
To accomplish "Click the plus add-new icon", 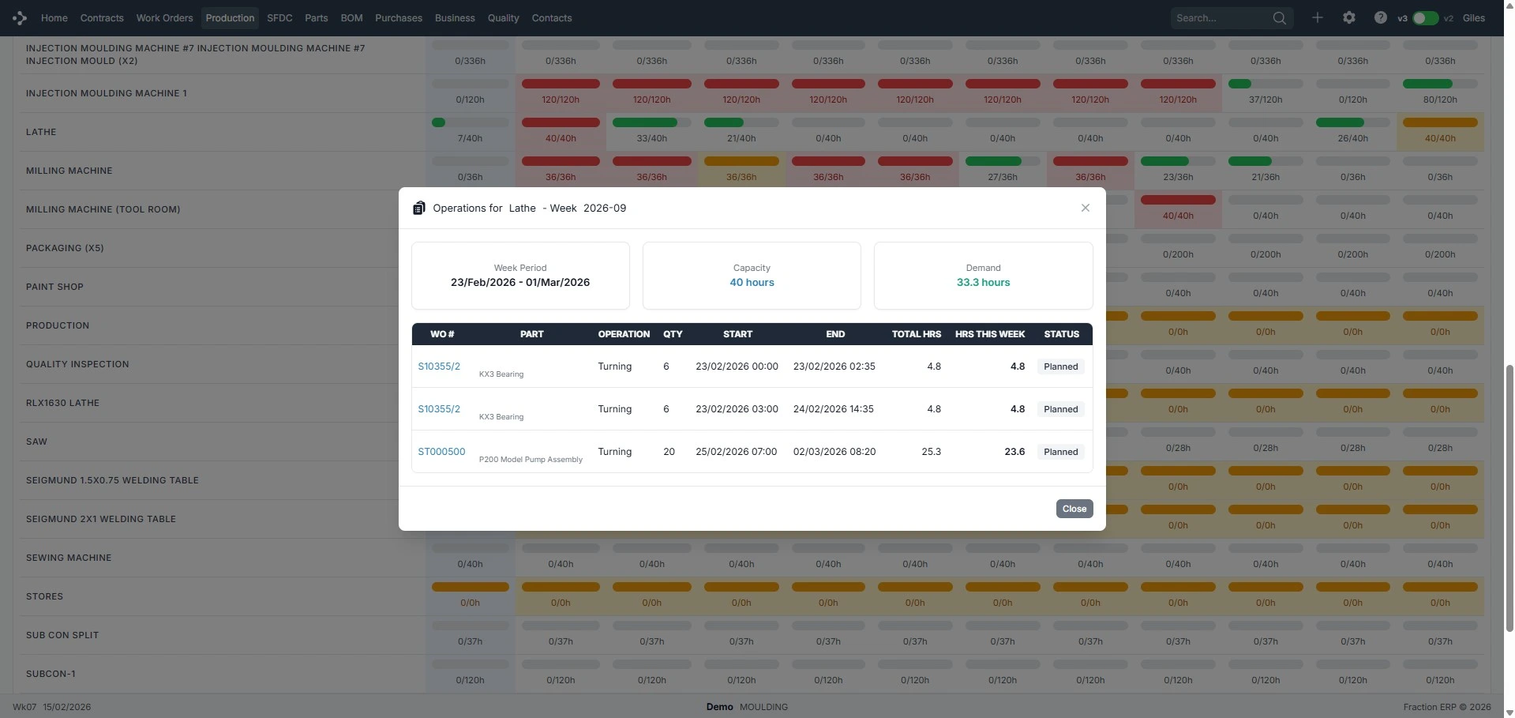I will (1317, 17).
